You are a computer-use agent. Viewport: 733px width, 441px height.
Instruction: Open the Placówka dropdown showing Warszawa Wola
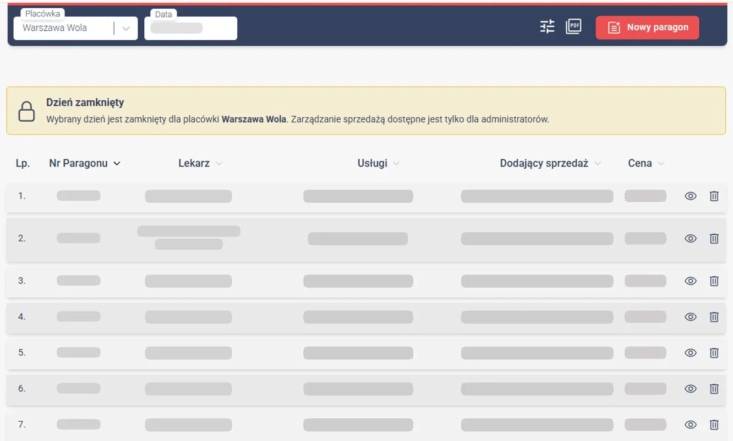click(x=76, y=28)
